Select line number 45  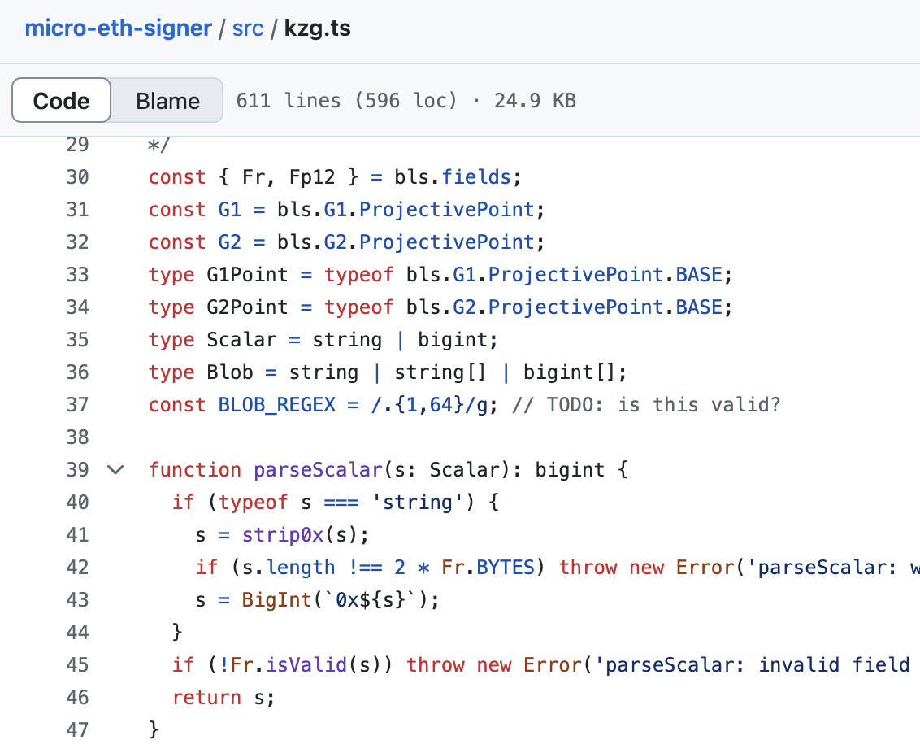pyautogui.click(x=77, y=664)
